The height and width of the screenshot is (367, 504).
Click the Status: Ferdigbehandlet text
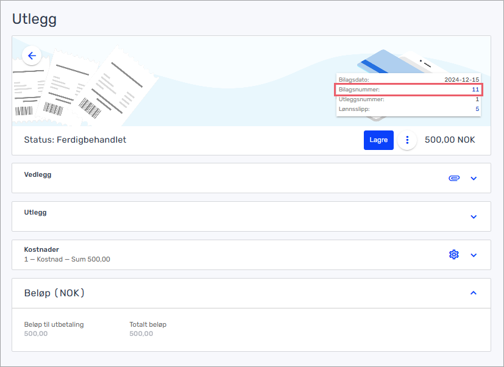75,140
